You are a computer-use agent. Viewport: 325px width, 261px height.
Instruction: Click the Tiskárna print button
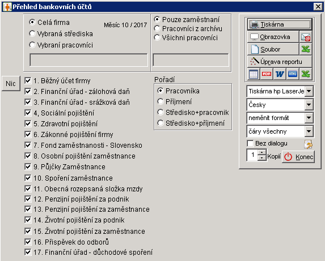point(280,24)
